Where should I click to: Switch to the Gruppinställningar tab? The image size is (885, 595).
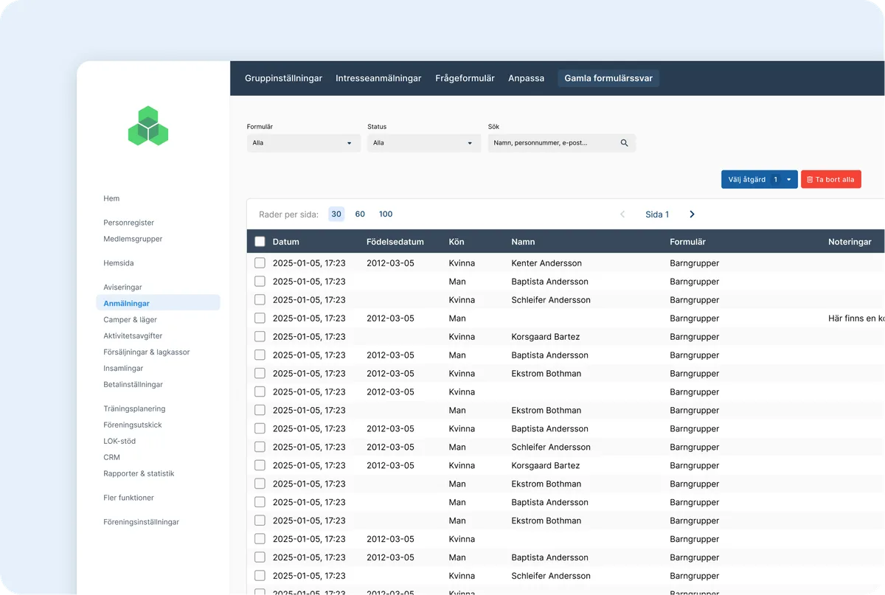coord(283,78)
